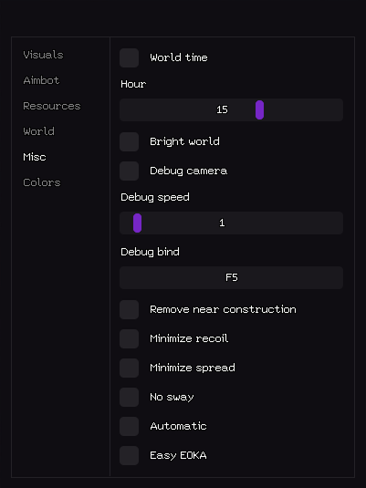Check Remove near construction box

[x=129, y=309]
